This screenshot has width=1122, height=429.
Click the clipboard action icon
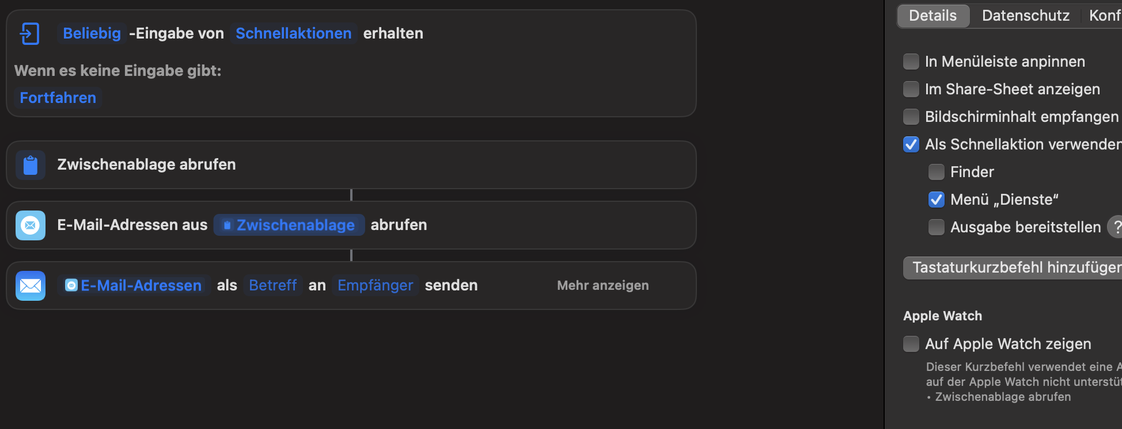pyautogui.click(x=31, y=165)
